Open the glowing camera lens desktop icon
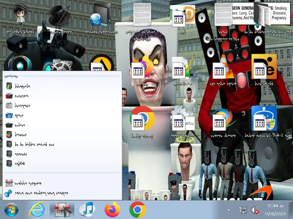Image resolution: width=293 pixels, height=219 pixels. [x=20, y=63]
